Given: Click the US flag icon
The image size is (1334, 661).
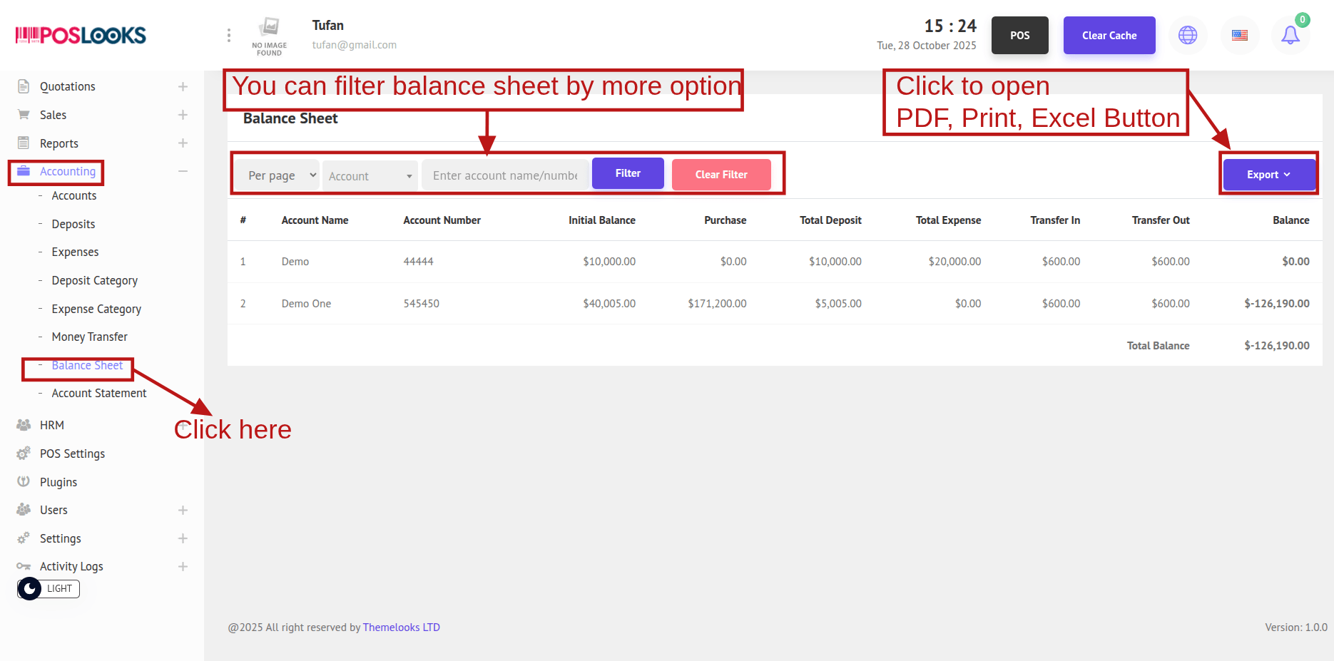Looking at the screenshot, I should pyautogui.click(x=1239, y=35).
